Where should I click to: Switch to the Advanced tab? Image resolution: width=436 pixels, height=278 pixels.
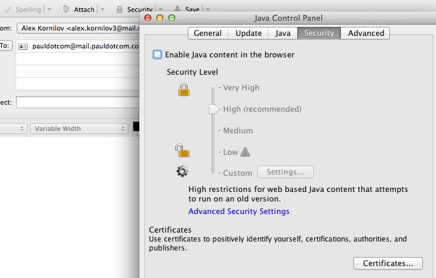365,33
